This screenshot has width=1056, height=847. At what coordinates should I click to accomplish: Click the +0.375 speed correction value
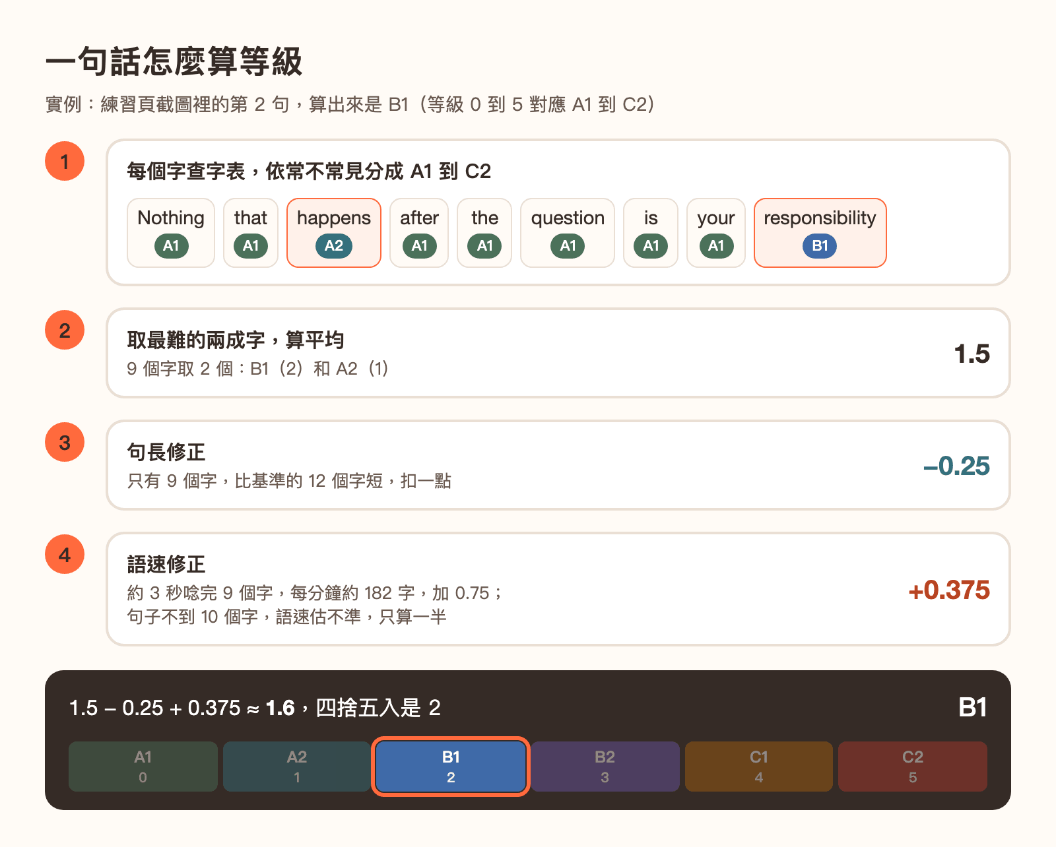949,590
